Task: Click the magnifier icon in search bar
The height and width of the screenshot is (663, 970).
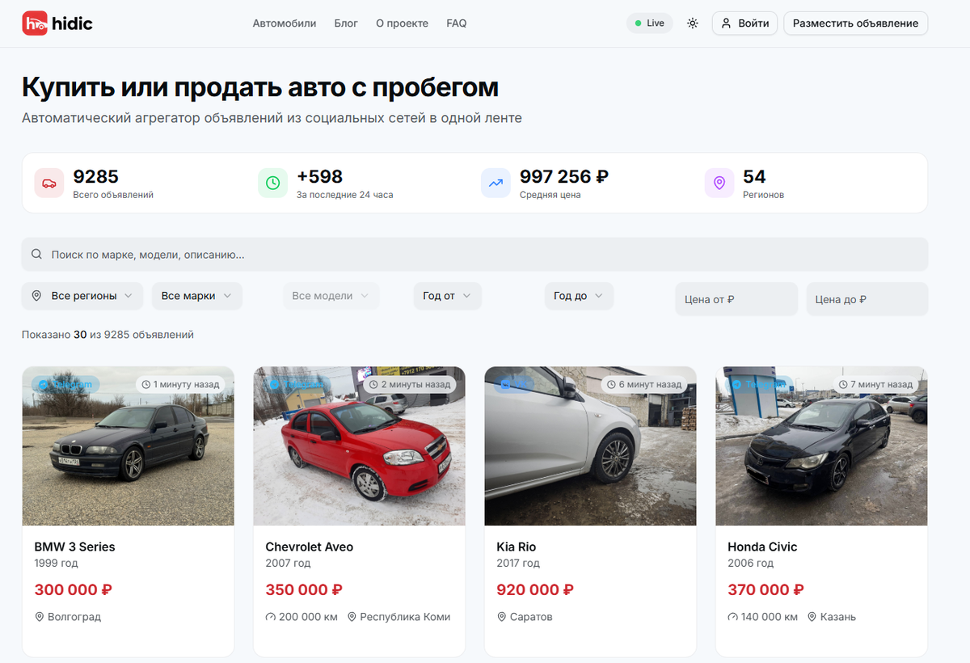Action: pos(36,254)
